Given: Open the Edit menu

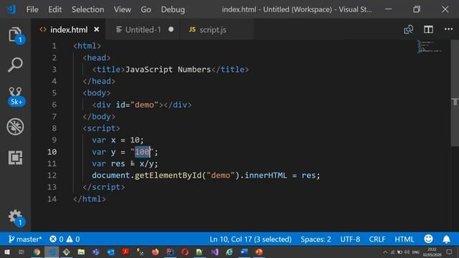Looking at the screenshot, I should (55, 9).
